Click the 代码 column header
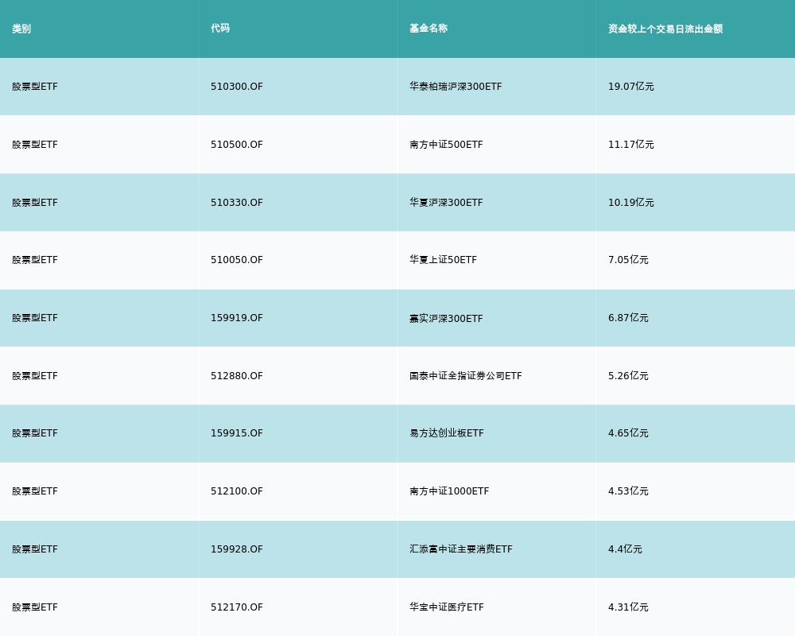This screenshot has width=795, height=636. click(x=220, y=29)
